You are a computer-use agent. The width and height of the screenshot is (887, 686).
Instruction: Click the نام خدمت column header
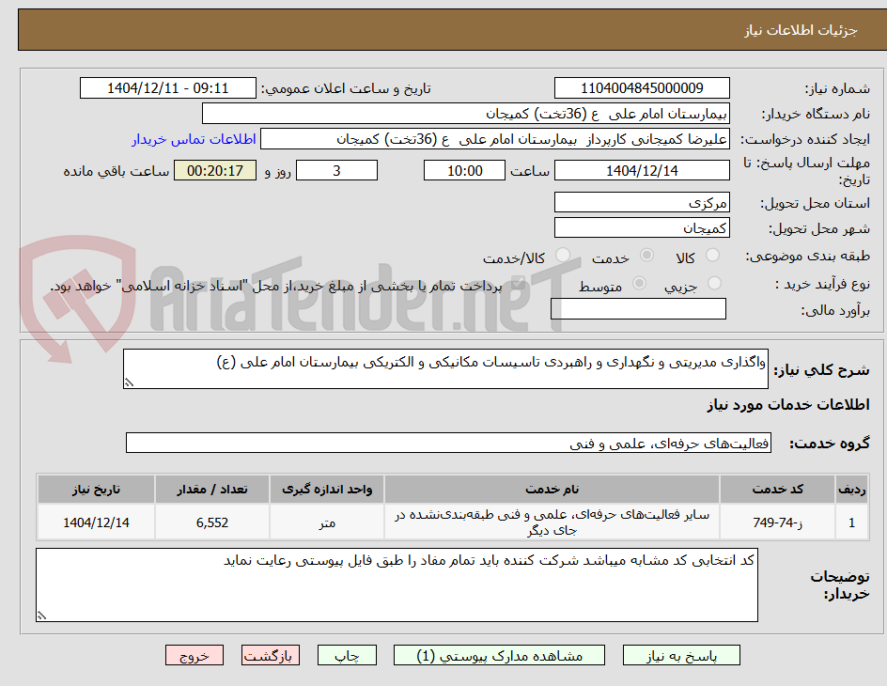coord(552,490)
